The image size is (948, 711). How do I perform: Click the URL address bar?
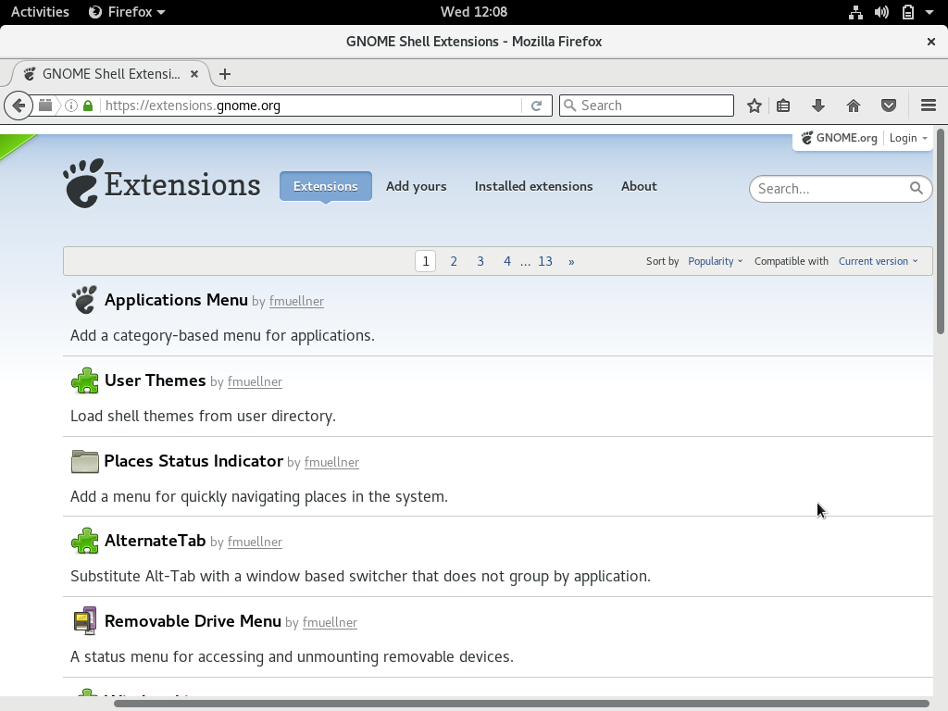(310, 106)
